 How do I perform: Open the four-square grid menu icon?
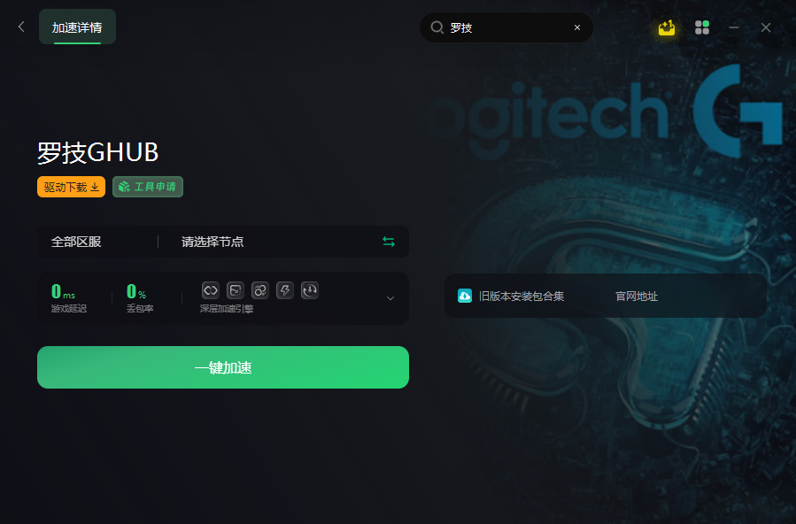[x=701, y=27]
